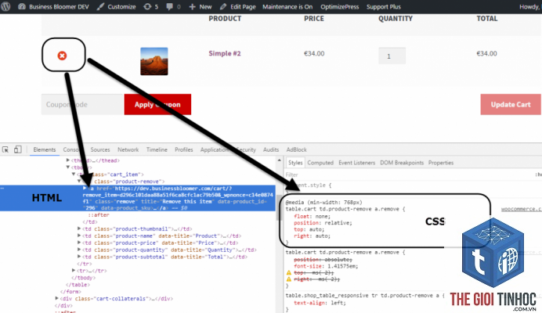
Task: Click the Update Cart button
Action: click(511, 104)
